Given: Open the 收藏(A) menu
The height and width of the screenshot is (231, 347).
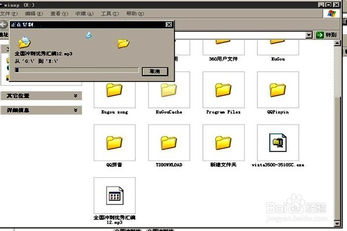Looking at the screenshot, I should click(84, 14).
